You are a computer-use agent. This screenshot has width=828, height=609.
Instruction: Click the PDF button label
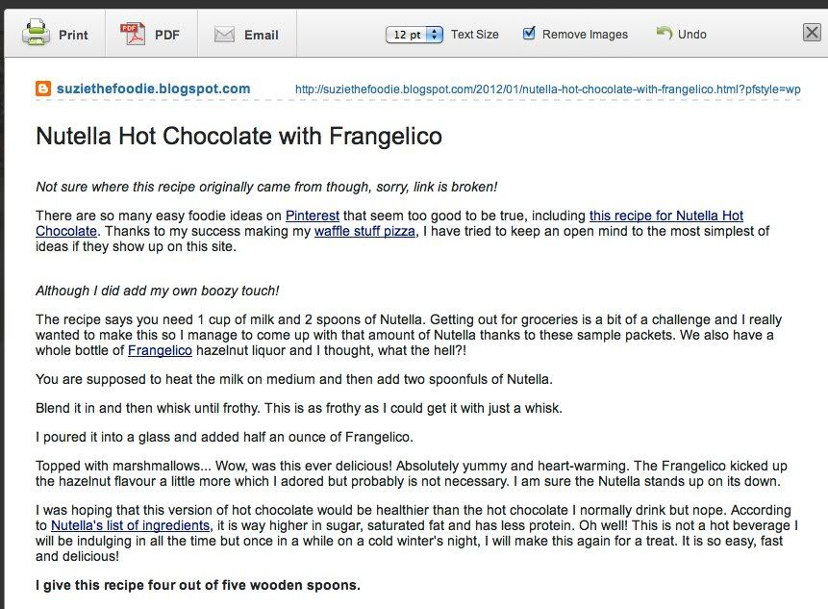167,35
